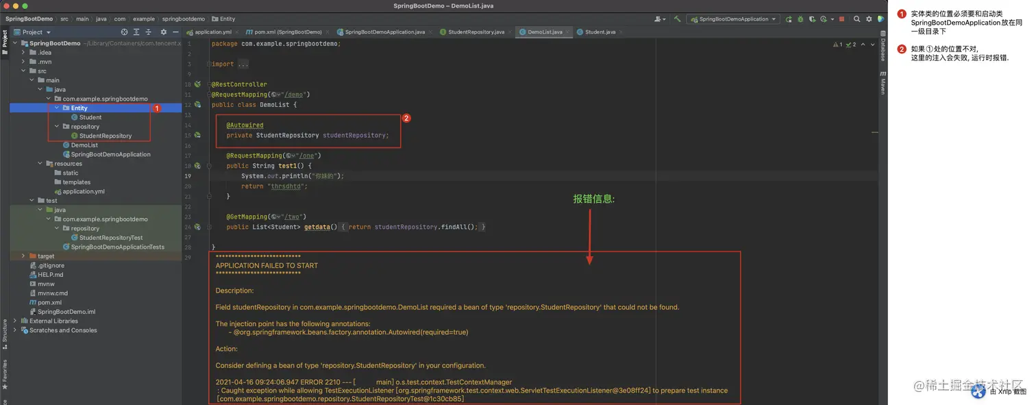Click the gutter icon on line 24
Image resolution: width=1036 pixels, height=405 pixels.
(x=197, y=227)
